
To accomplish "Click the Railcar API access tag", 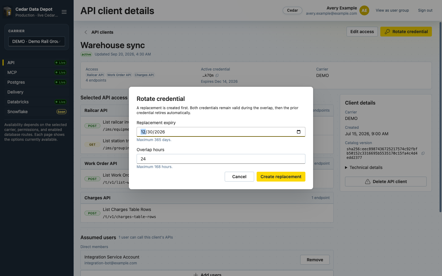I will coord(95,75).
